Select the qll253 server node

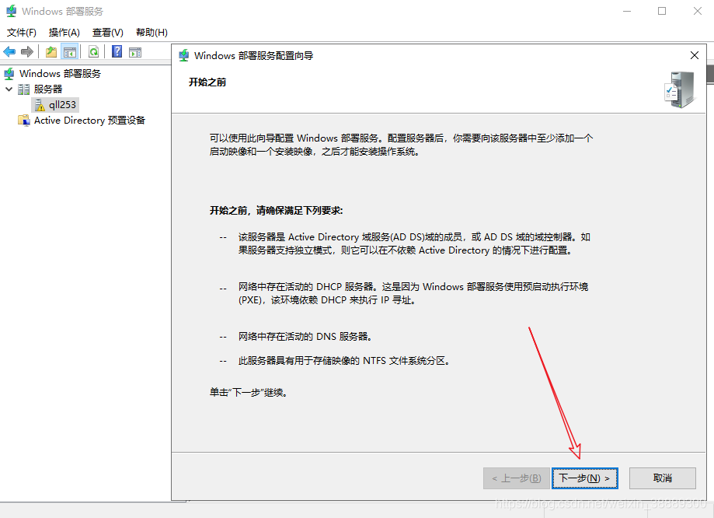pos(62,105)
